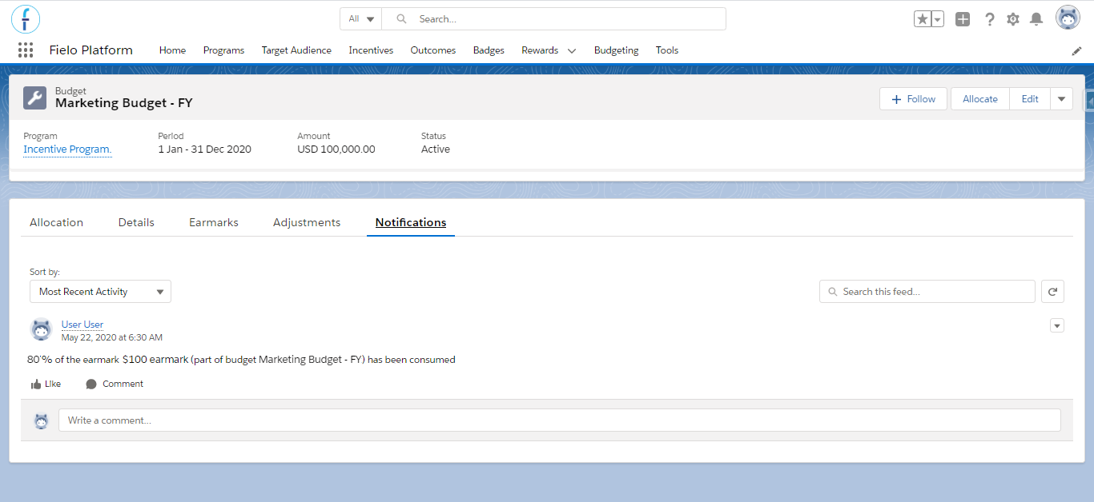
Task: Open the favorites list dropdown arrow
Action: [x=938, y=19]
